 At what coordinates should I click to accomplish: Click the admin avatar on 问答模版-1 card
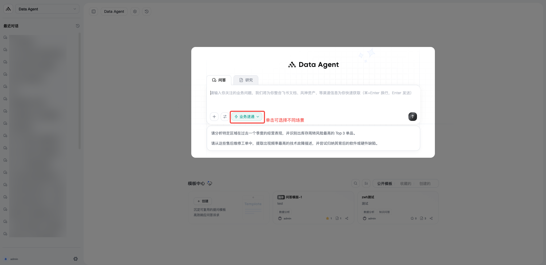pos(280,218)
